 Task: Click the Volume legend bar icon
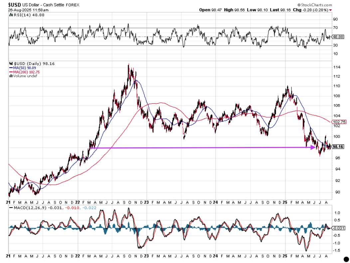(11, 76)
